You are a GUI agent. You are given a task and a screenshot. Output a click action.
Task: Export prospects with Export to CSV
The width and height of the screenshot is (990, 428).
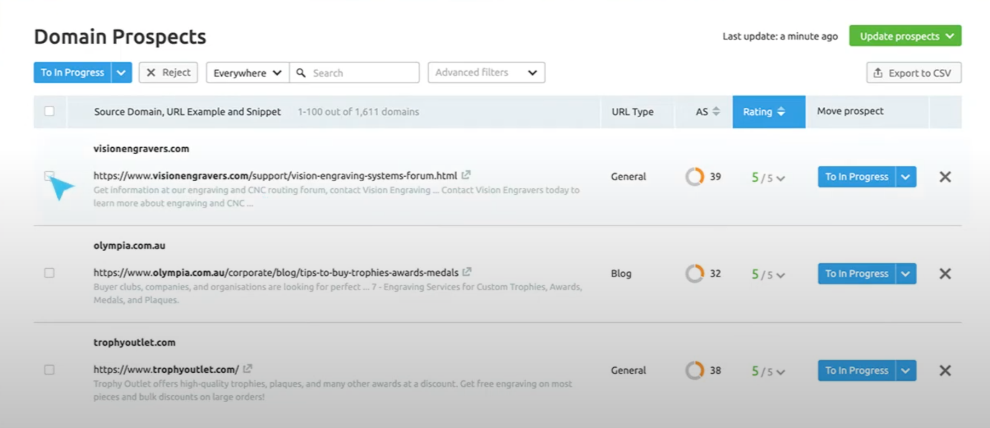pos(914,73)
